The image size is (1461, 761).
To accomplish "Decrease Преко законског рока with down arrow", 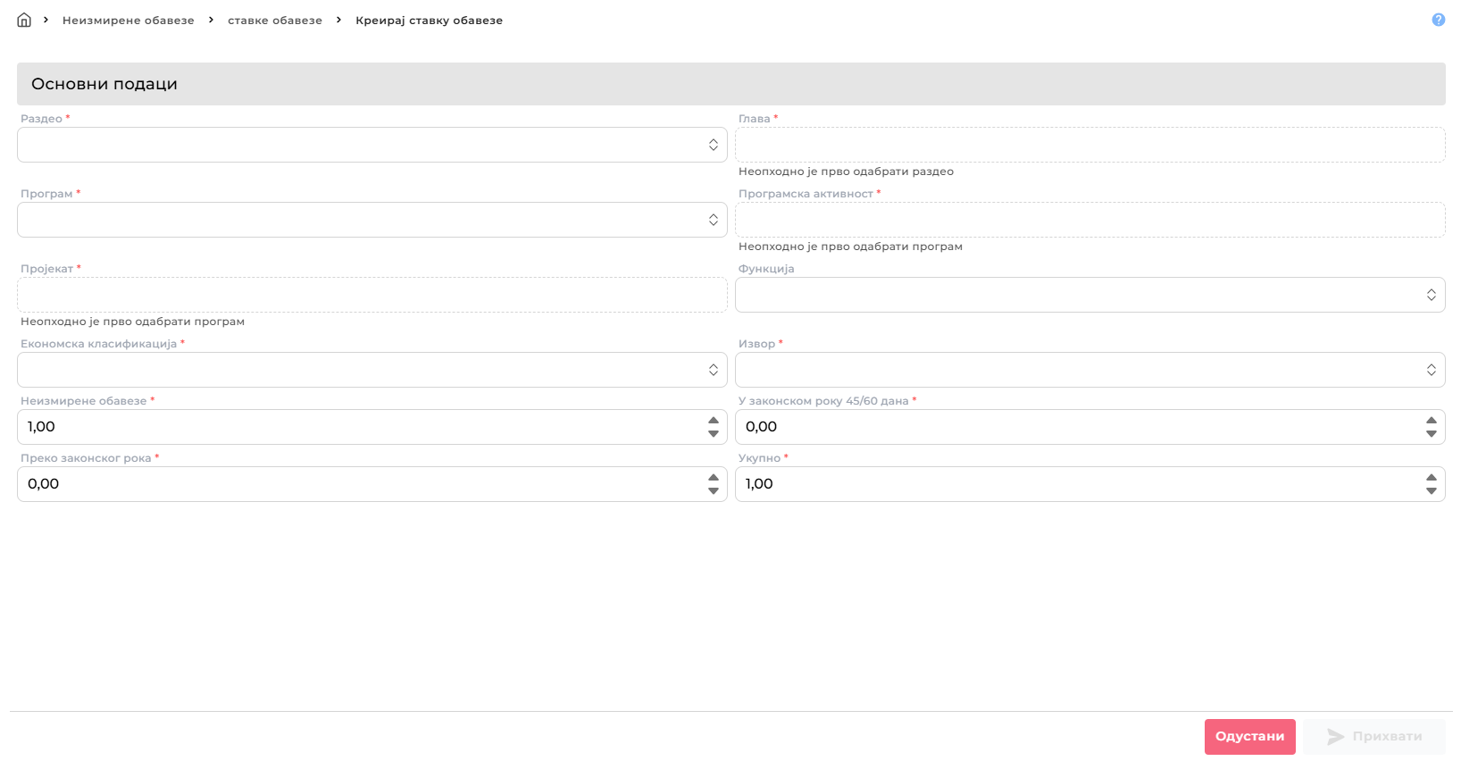I will click(714, 491).
